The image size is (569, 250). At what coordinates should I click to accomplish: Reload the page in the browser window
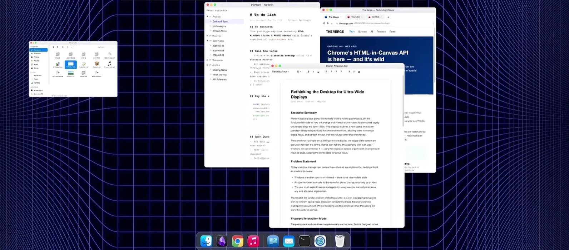click(x=332, y=24)
